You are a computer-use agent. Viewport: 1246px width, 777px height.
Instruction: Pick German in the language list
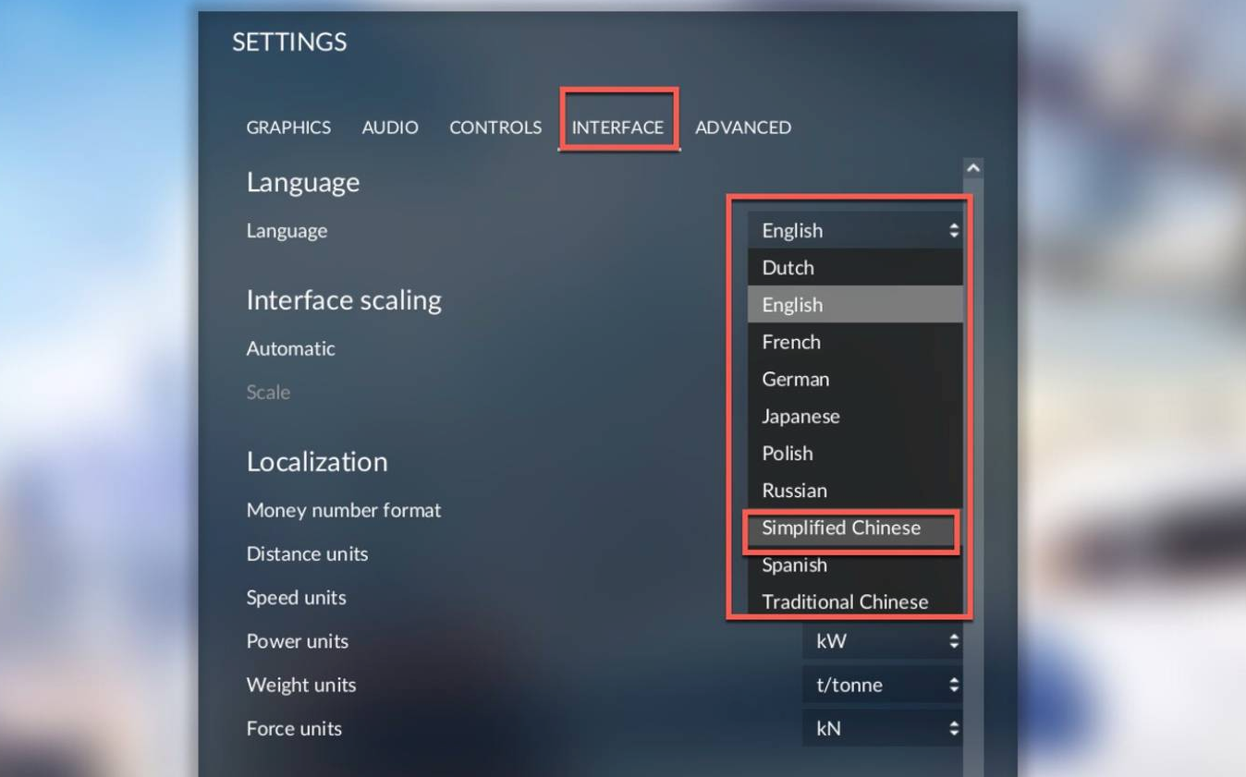click(x=855, y=379)
